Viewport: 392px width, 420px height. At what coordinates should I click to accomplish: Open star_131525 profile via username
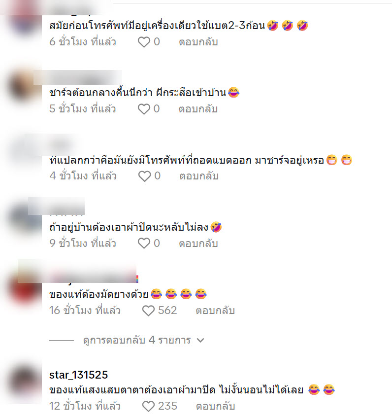click(78, 375)
